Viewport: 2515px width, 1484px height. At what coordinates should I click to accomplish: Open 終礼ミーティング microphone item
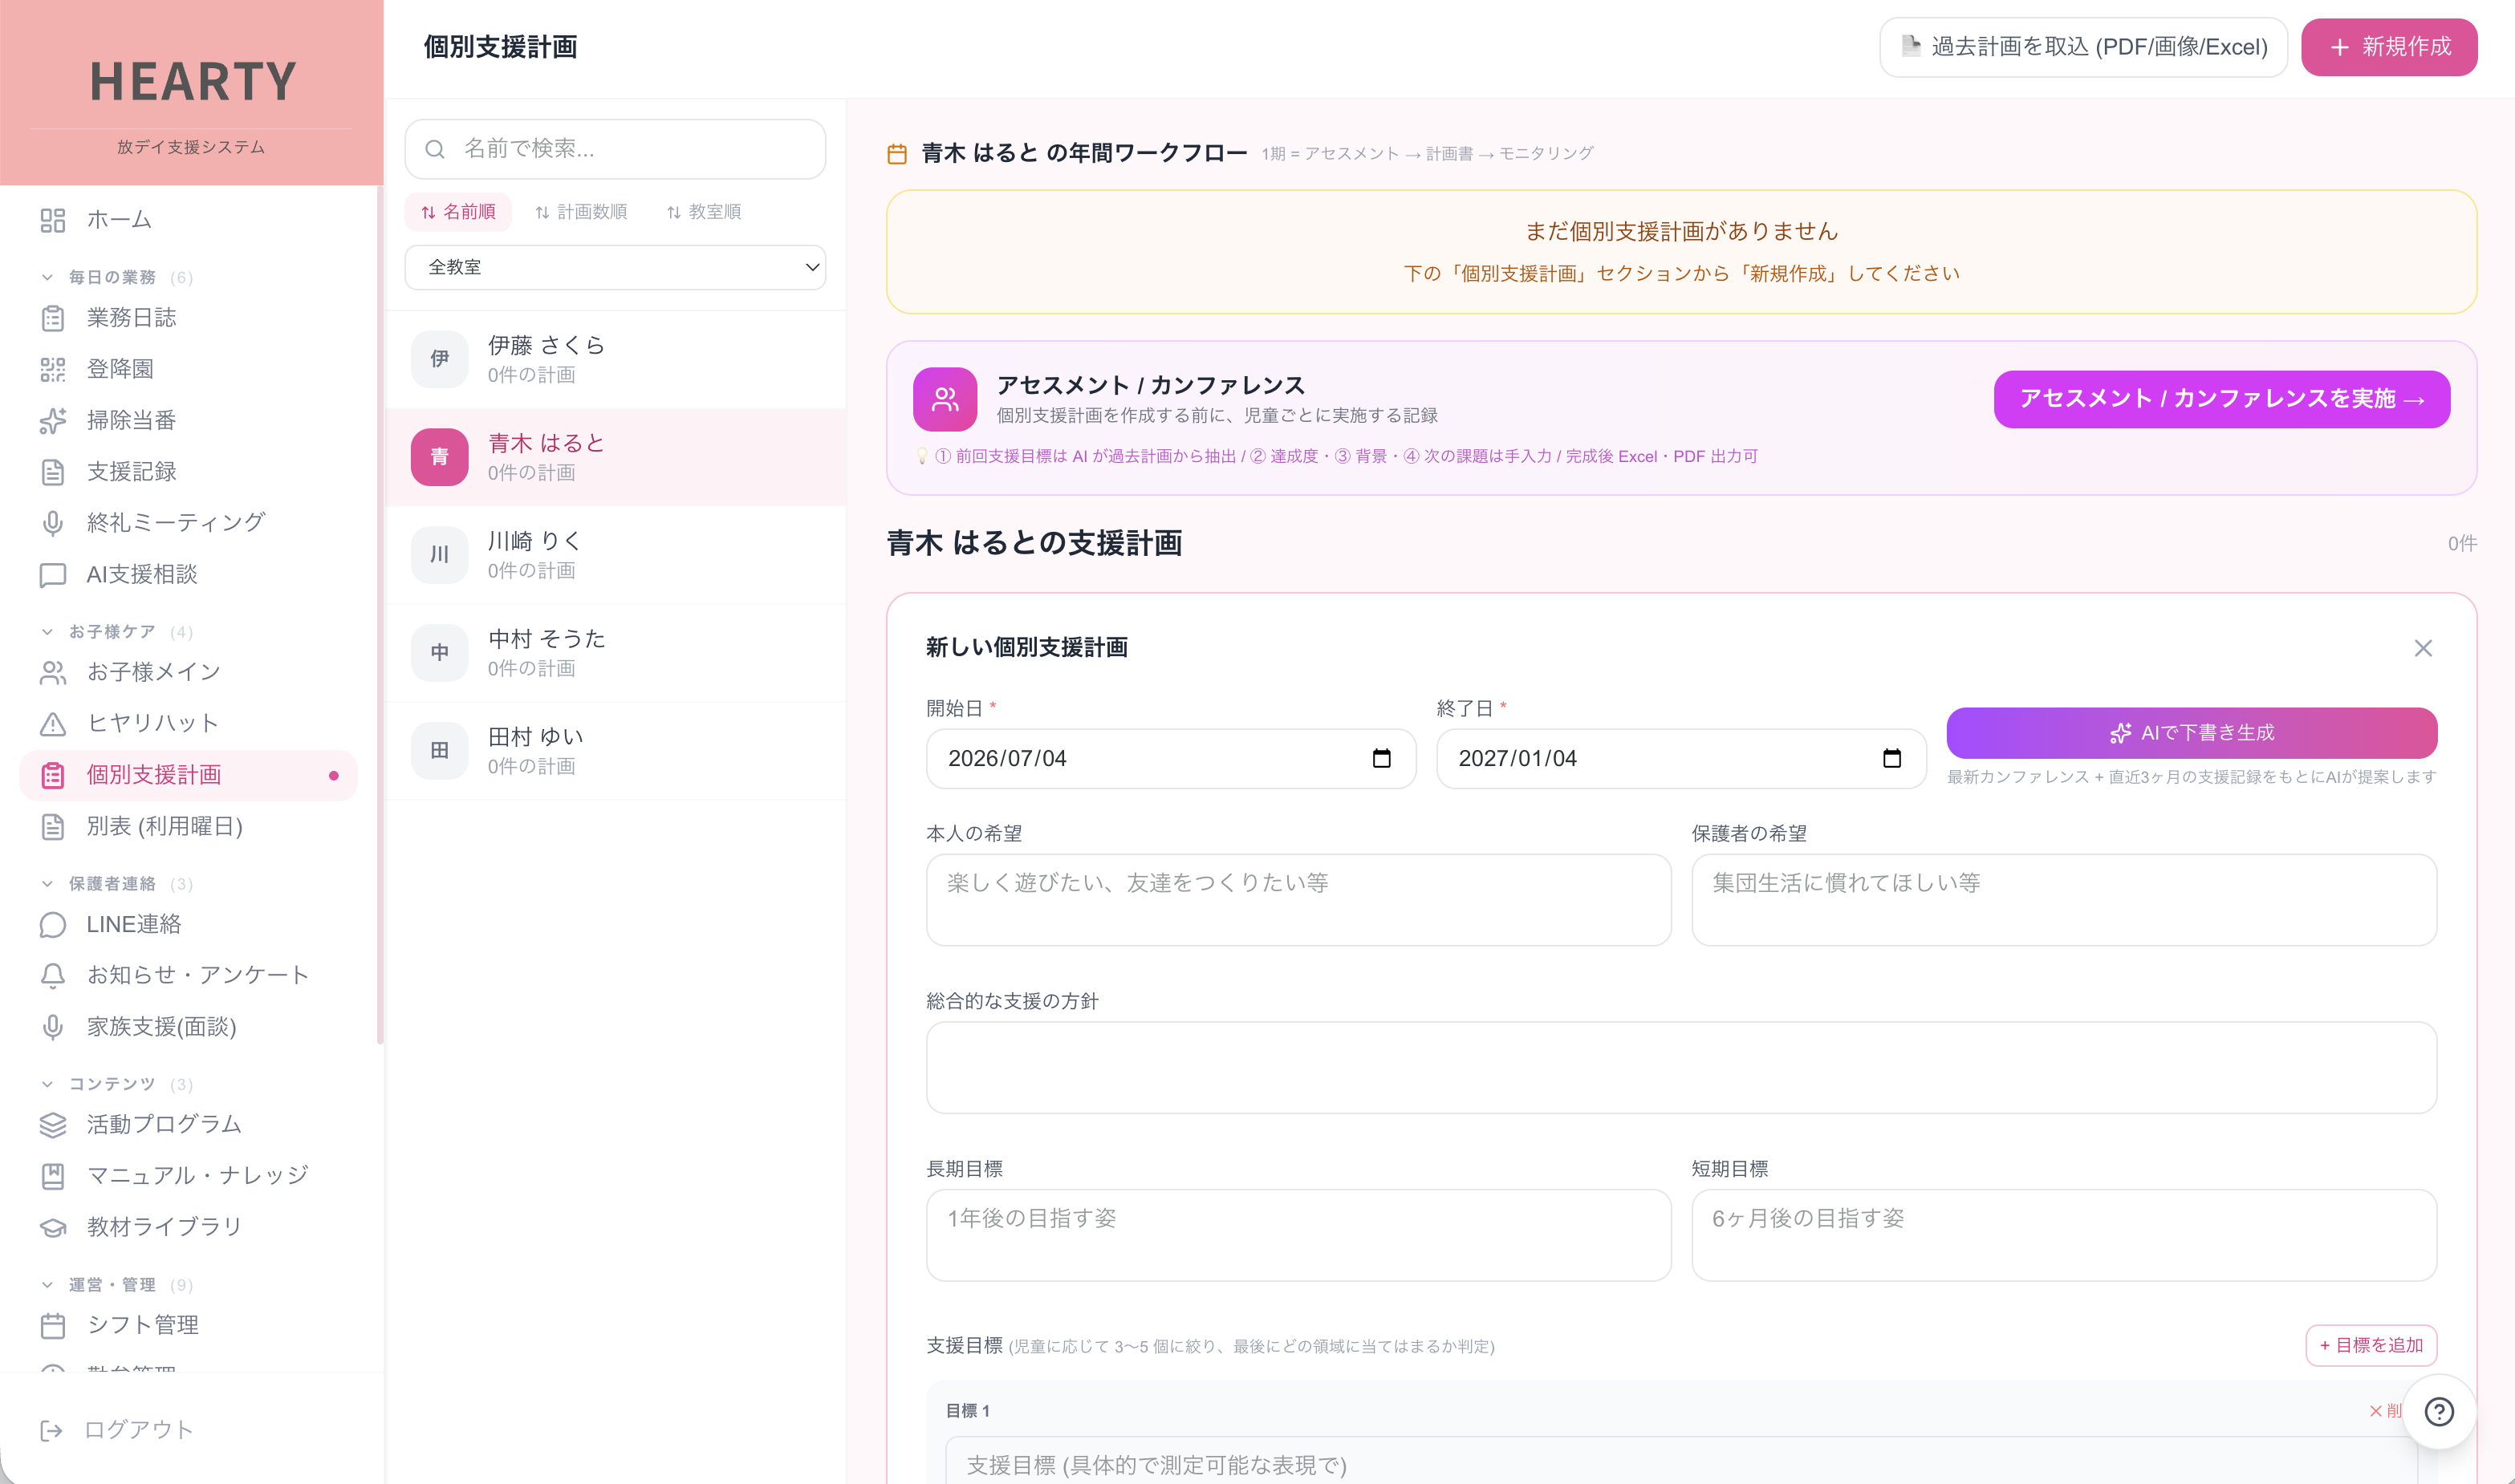pyautogui.click(x=188, y=522)
